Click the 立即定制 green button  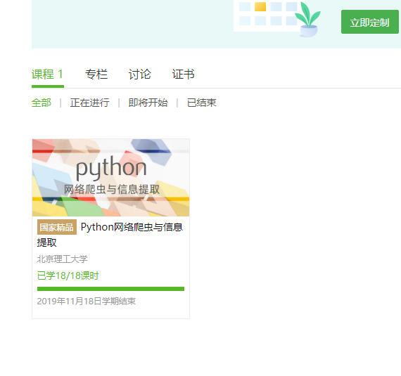click(370, 22)
